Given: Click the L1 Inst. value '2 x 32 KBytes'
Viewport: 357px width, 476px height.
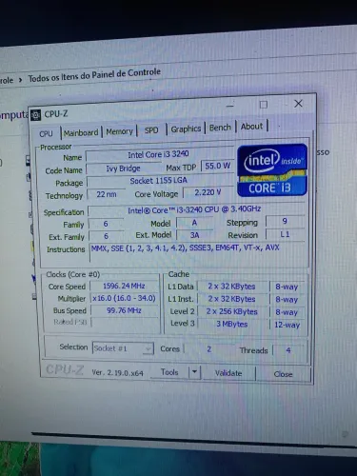Looking at the screenshot, I should [x=231, y=299].
